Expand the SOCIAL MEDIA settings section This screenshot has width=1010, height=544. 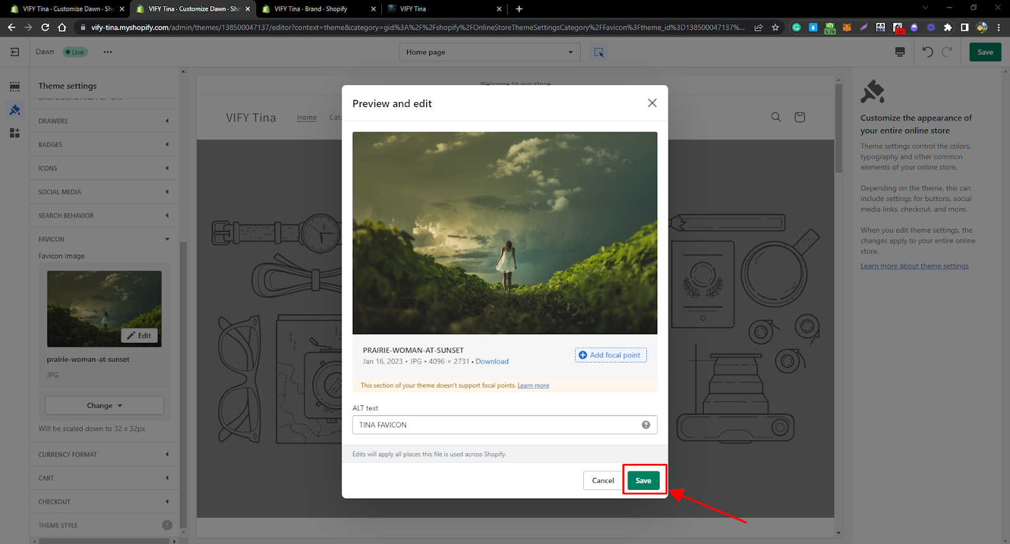[x=104, y=192]
